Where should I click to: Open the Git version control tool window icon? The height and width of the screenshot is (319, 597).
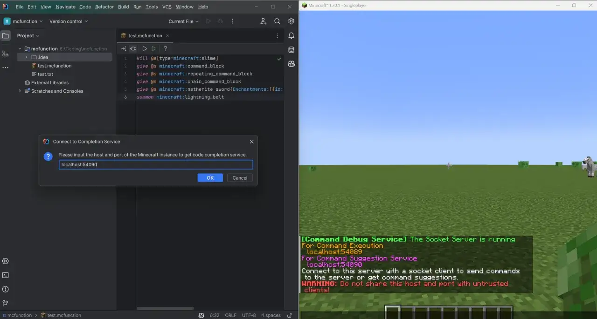pyautogui.click(x=6, y=303)
